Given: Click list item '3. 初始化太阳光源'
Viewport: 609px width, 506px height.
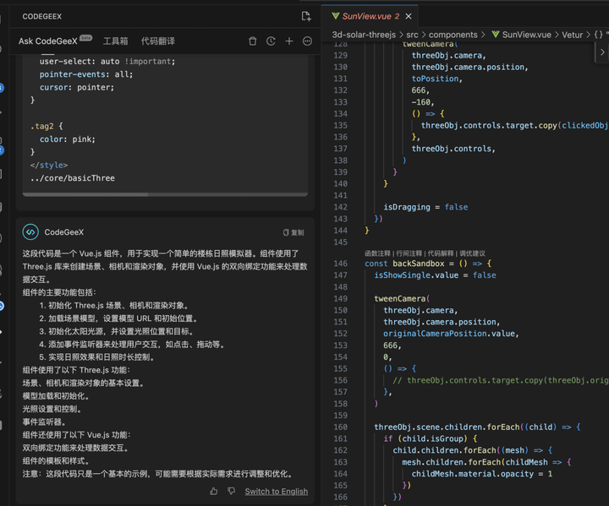Looking at the screenshot, I should tap(117, 331).
